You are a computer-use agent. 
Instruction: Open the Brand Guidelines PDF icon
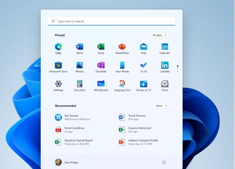[58, 130]
